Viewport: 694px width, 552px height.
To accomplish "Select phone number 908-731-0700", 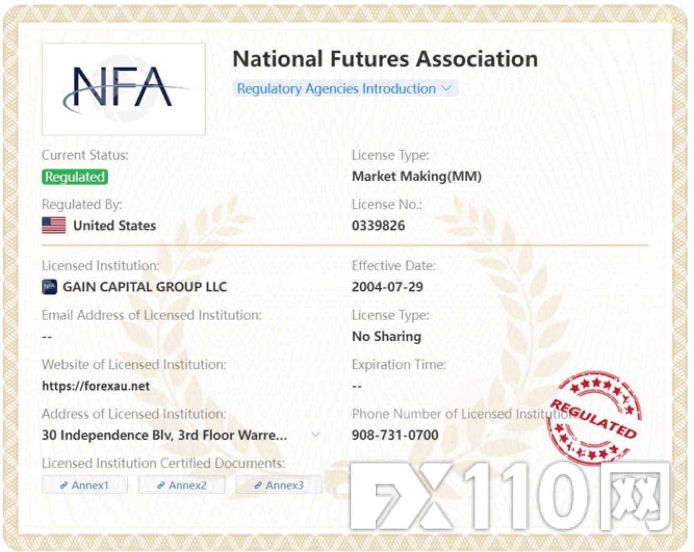I will coord(395,435).
